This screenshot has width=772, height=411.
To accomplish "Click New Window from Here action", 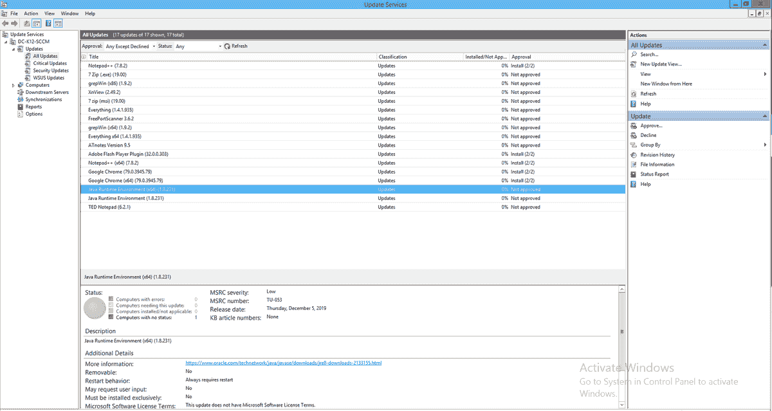I will [666, 84].
